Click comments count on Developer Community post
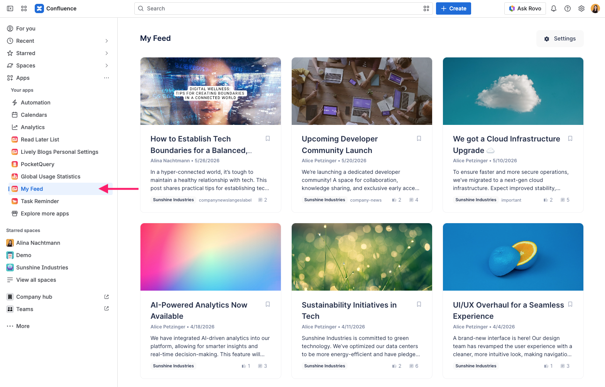This screenshot has width=605, height=387. click(417, 200)
